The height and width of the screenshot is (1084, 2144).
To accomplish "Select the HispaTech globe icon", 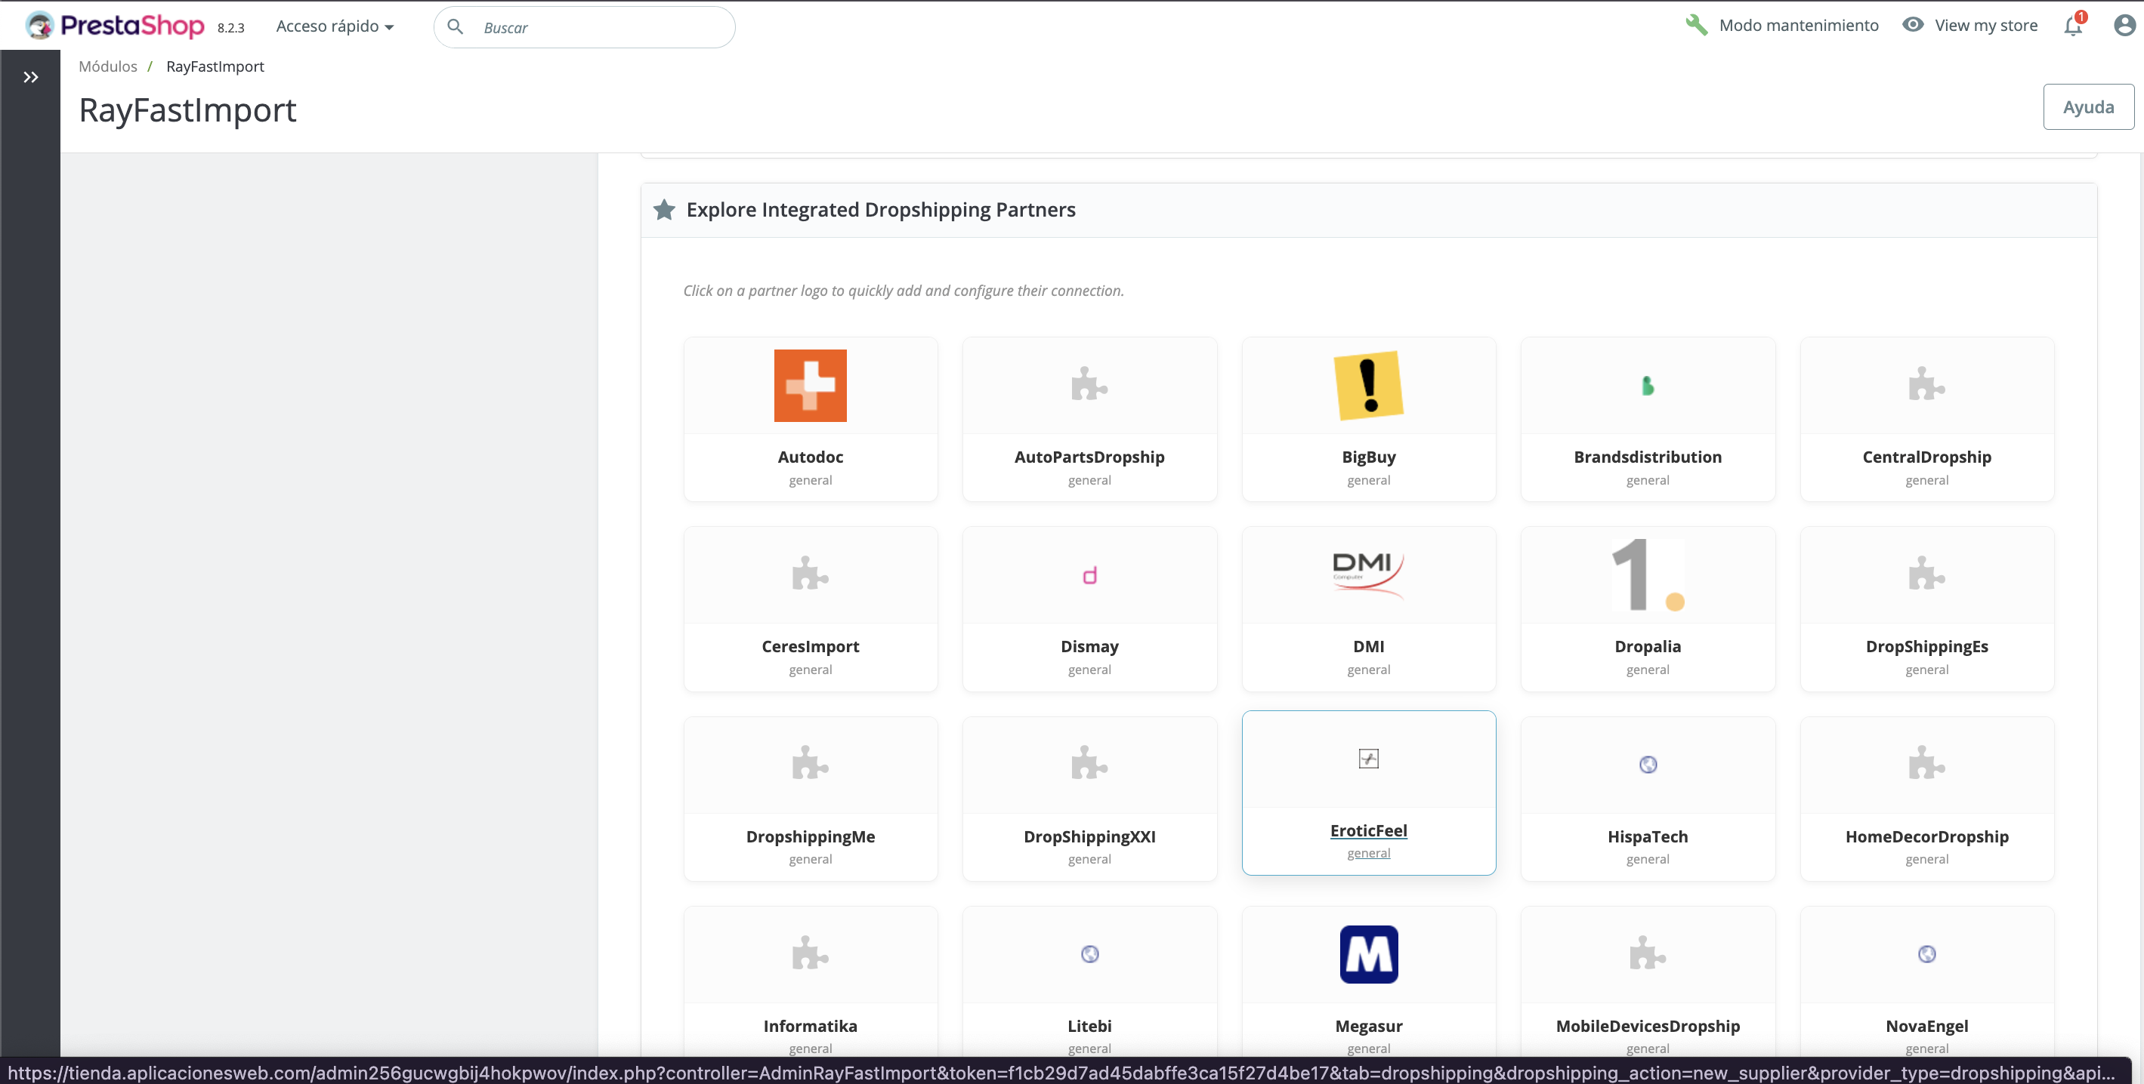I will pyautogui.click(x=1648, y=764).
